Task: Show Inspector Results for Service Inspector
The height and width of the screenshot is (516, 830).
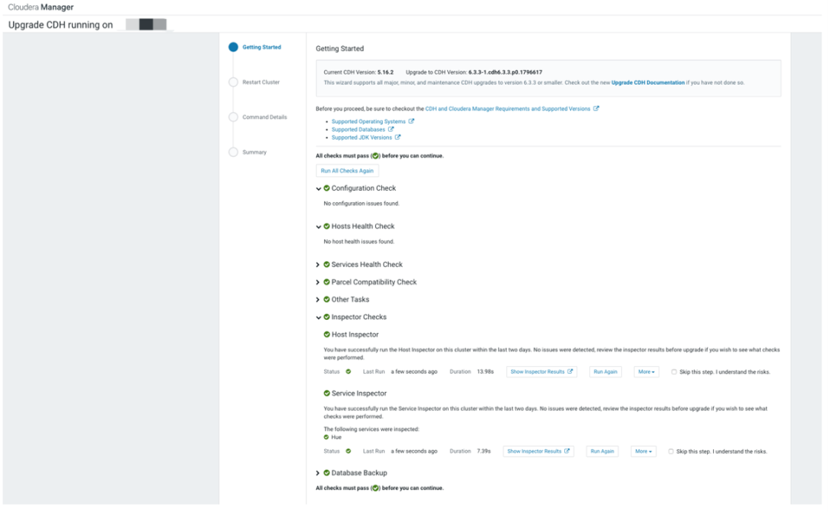Action: coord(538,451)
